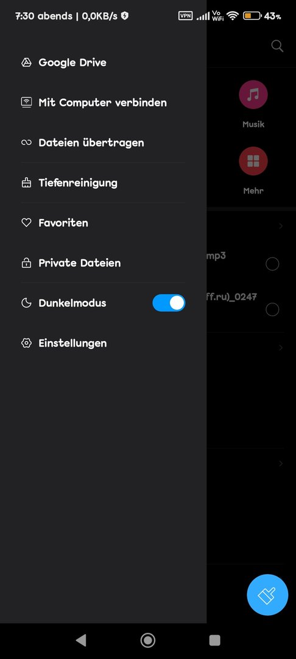Image resolution: width=296 pixels, height=659 pixels.
Task: Open the Google Drive icon in drawer
Action: [x=26, y=63]
